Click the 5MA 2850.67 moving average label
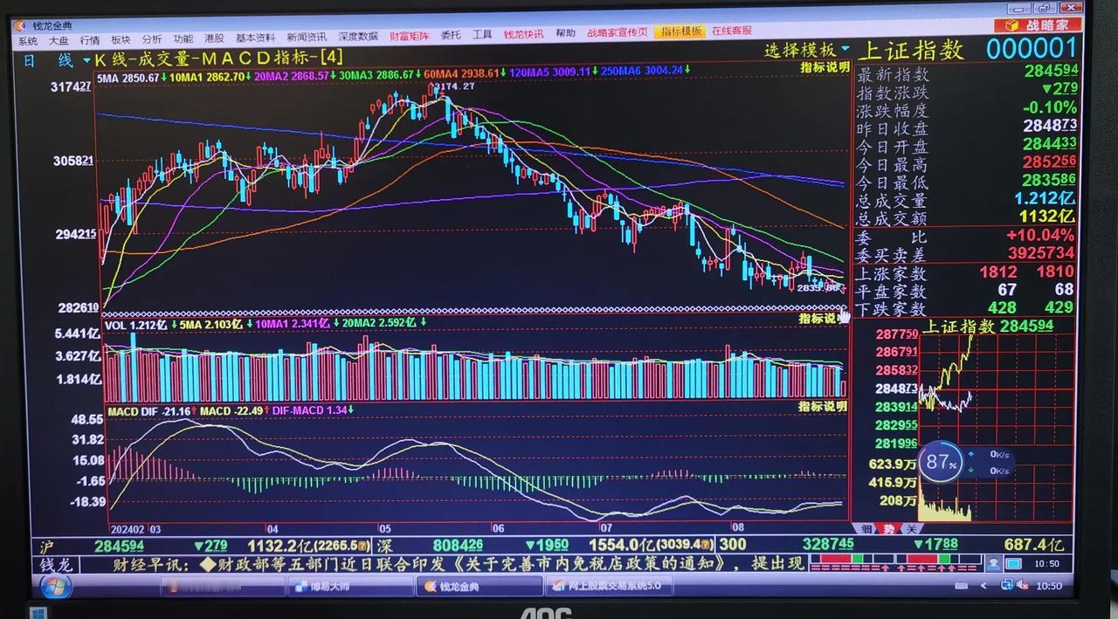 click(128, 78)
